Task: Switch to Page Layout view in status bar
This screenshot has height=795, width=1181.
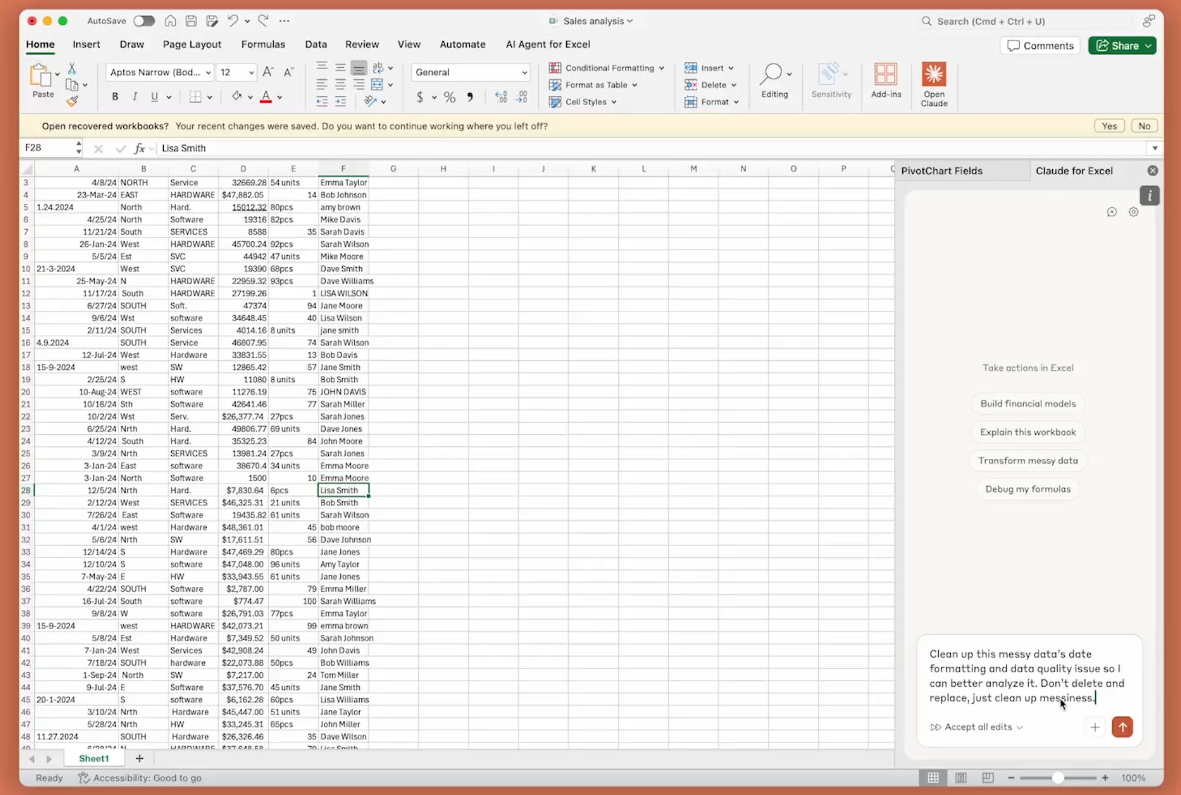Action: pyautogui.click(x=960, y=777)
